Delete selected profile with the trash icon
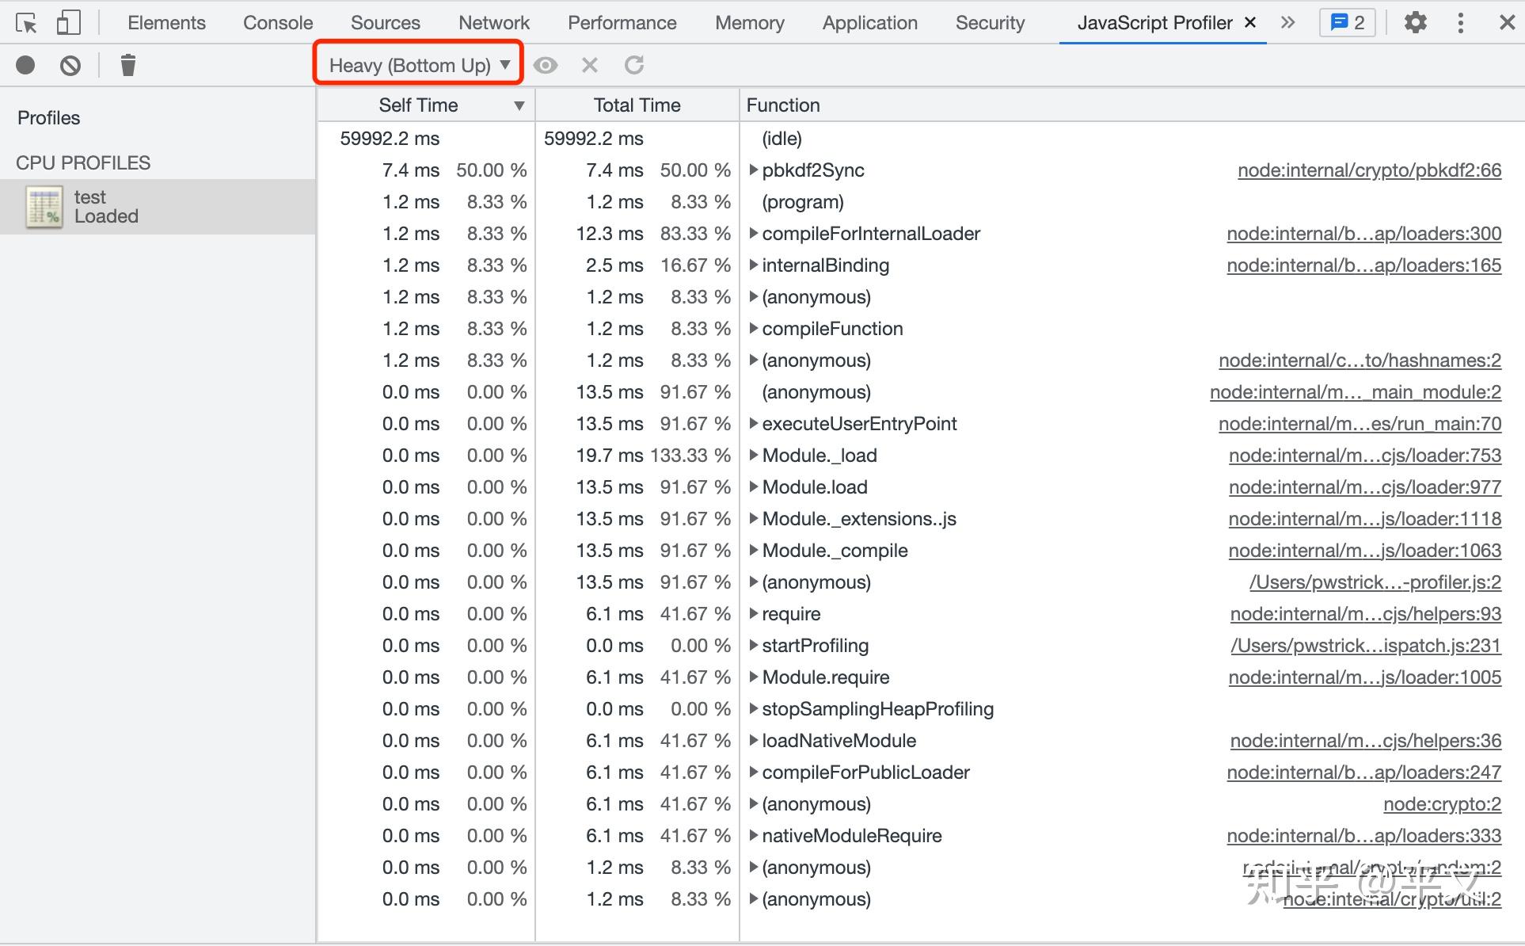Screen dimensions: 1525x946 point(127,65)
